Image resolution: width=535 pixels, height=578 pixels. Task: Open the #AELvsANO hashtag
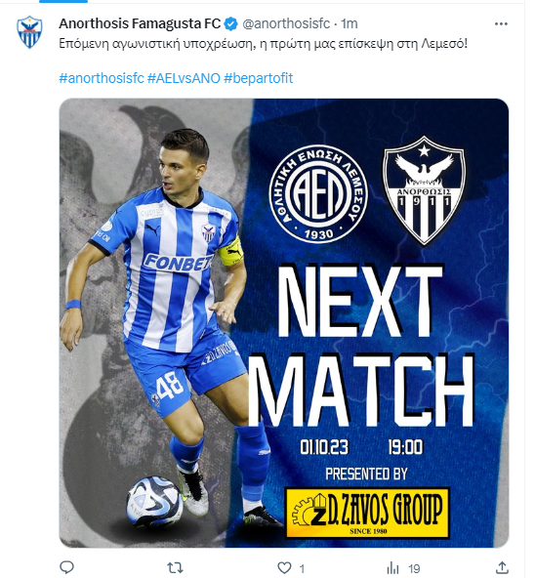[184, 78]
